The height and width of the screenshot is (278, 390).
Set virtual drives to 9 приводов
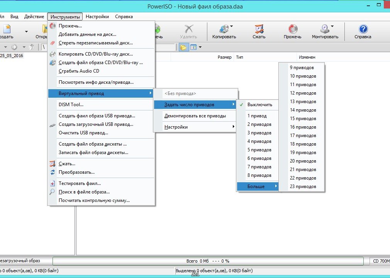[302, 68]
